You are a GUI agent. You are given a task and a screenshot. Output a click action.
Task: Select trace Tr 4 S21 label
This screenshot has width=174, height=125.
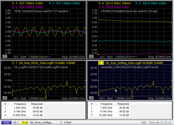(115, 3)
